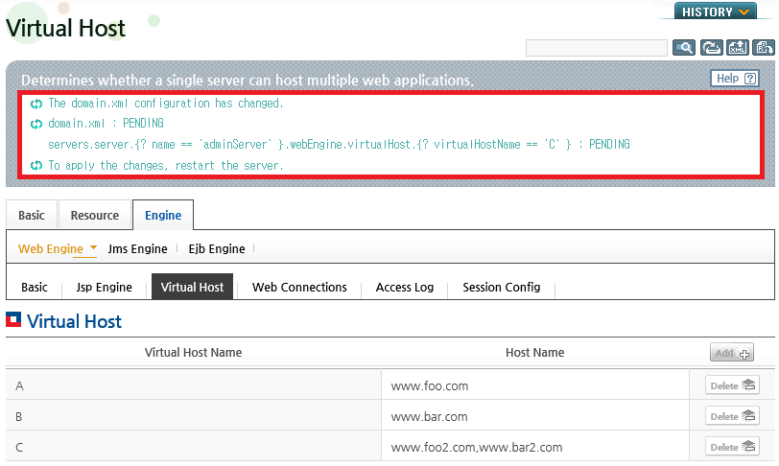Select the Engine tab
The image size is (779, 466).
click(x=163, y=215)
